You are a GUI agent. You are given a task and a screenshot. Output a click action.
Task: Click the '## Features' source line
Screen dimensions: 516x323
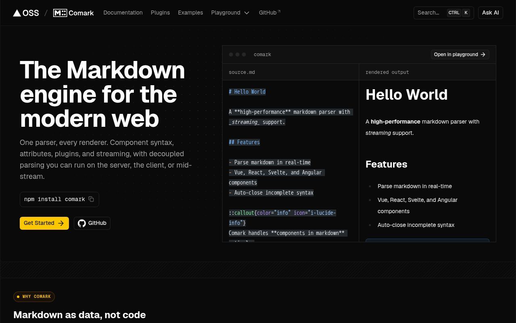(244, 142)
